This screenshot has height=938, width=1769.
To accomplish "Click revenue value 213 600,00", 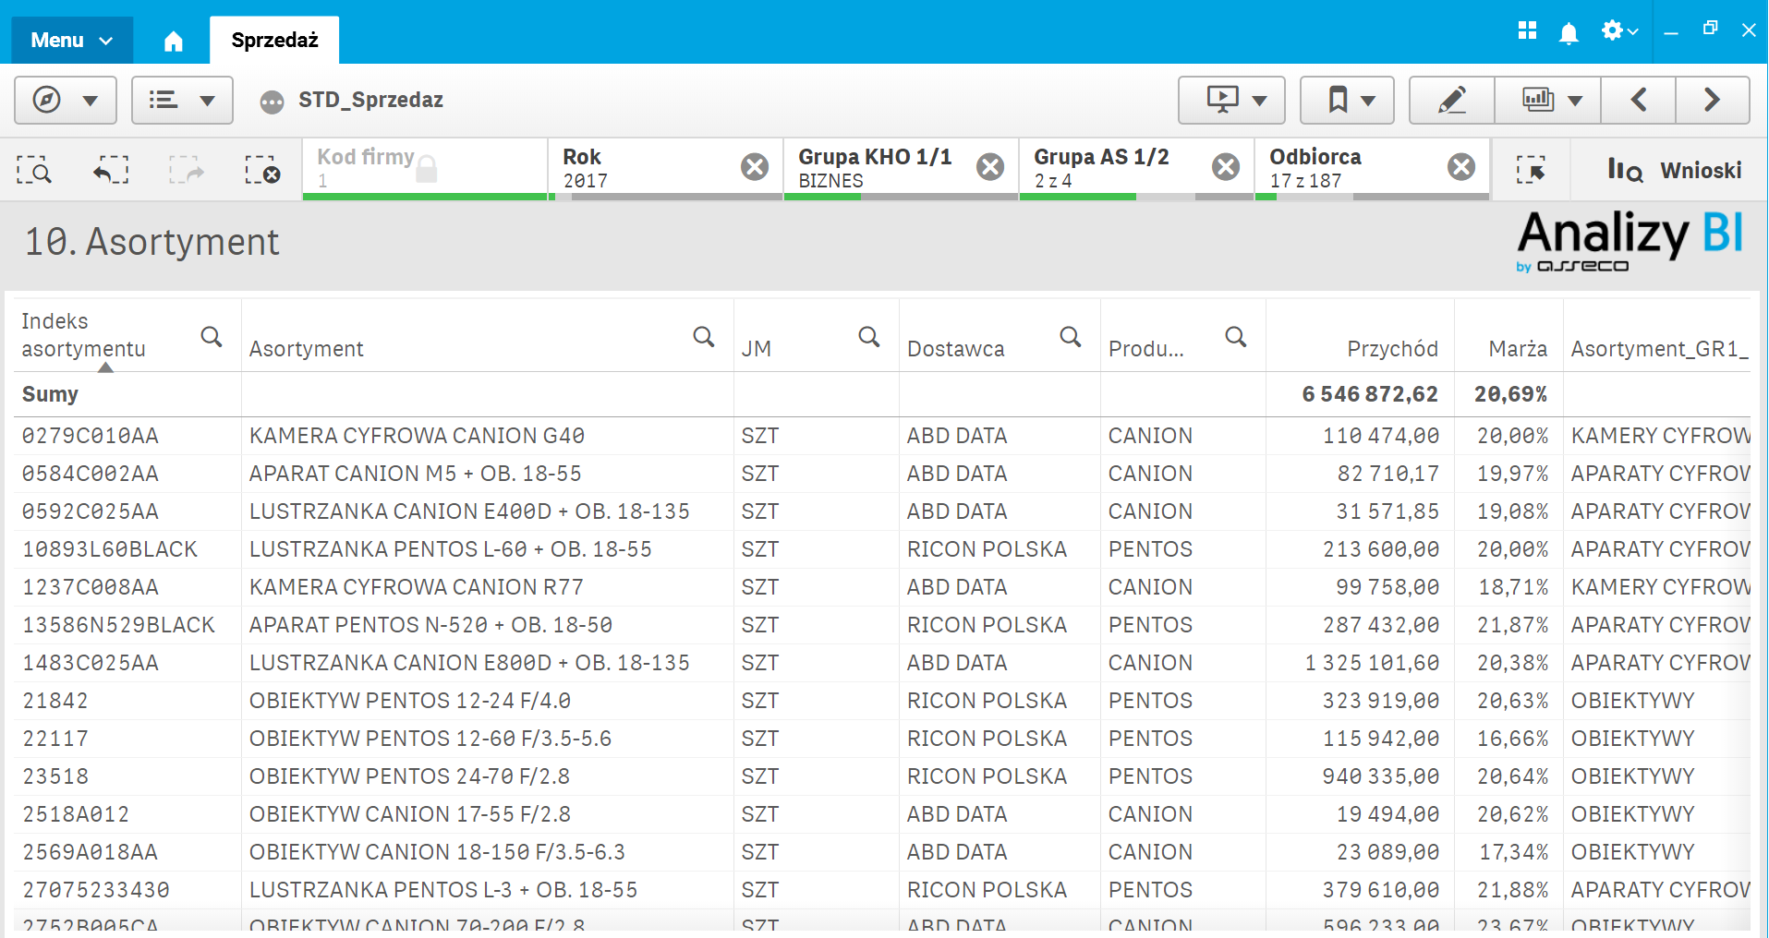I will coord(1381,549).
